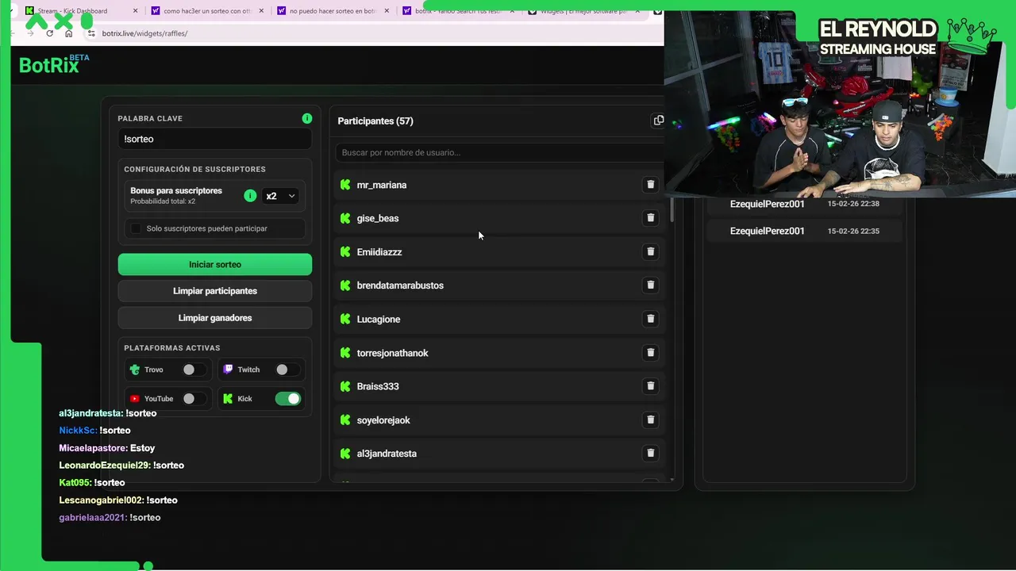The width and height of the screenshot is (1016, 571).
Task: Copy the participants list icon
Action: 658,121
